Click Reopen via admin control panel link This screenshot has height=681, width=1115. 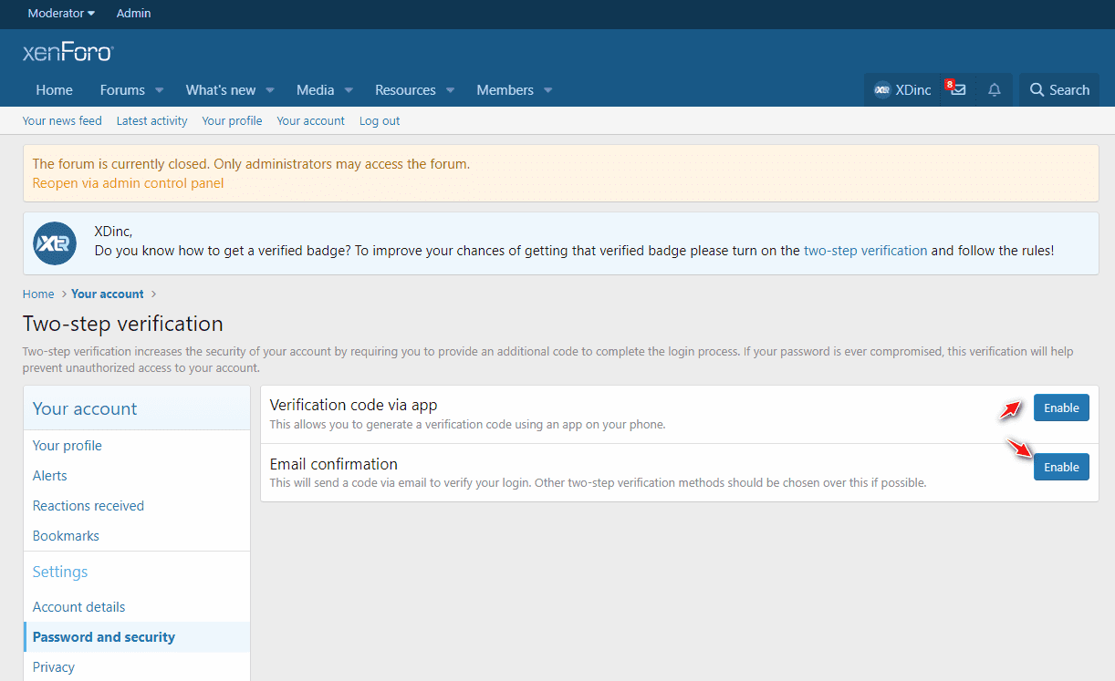point(128,183)
